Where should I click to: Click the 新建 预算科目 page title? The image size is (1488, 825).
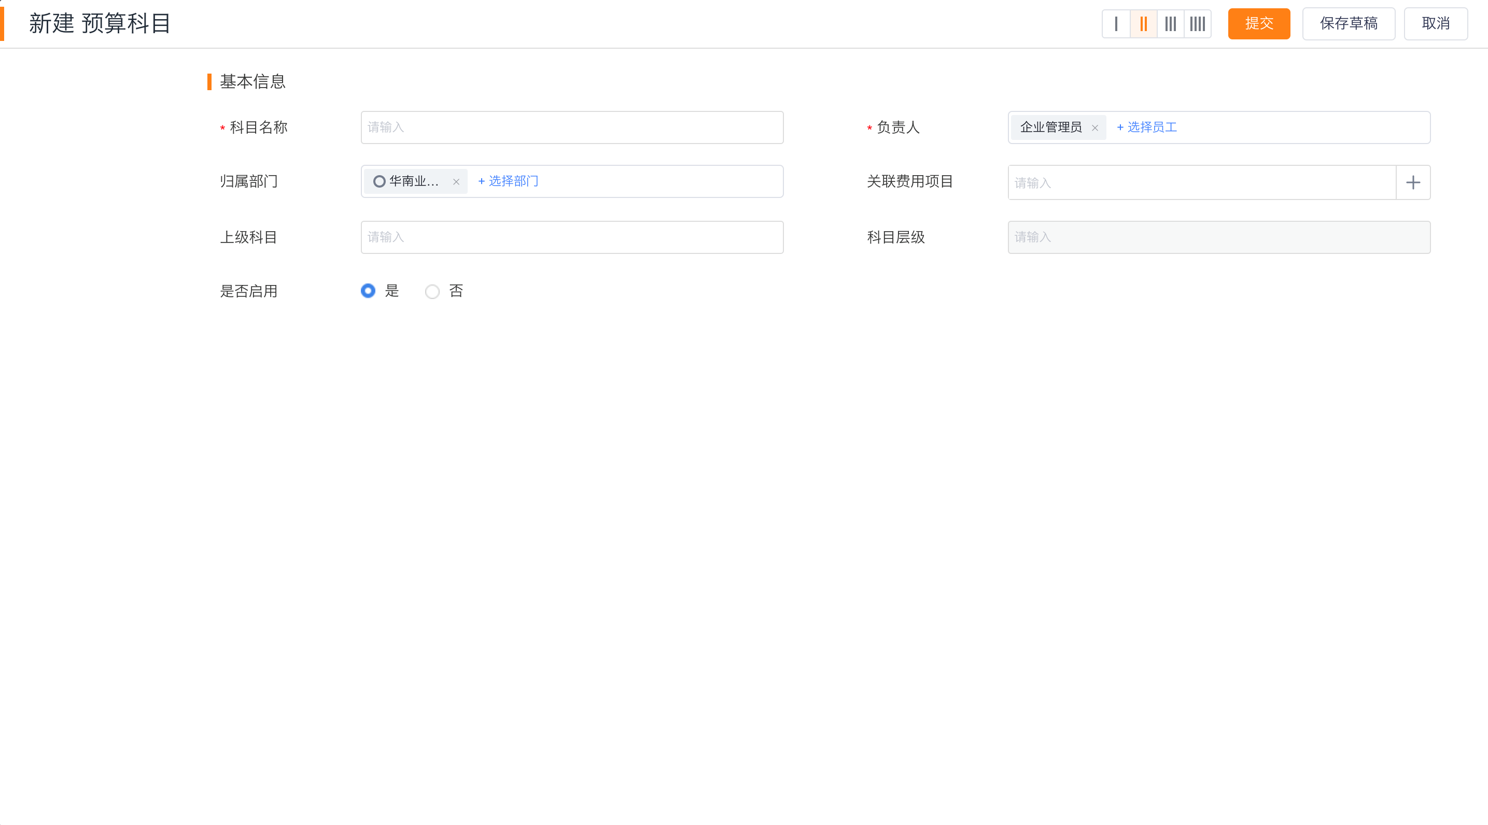[x=100, y=24]
